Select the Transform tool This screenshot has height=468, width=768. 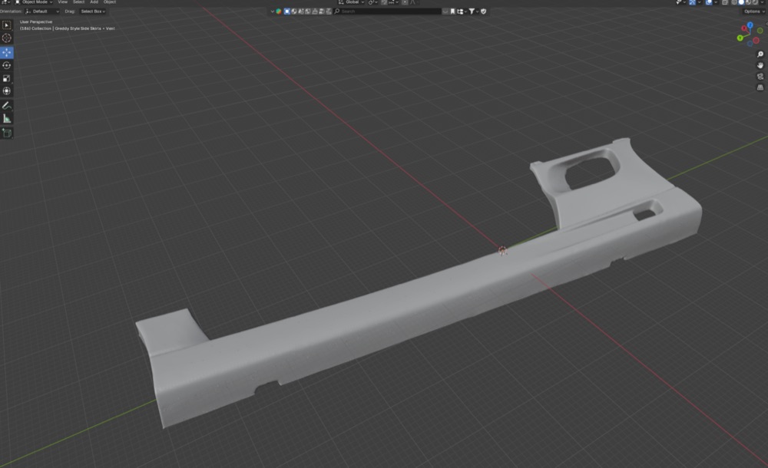6,91
